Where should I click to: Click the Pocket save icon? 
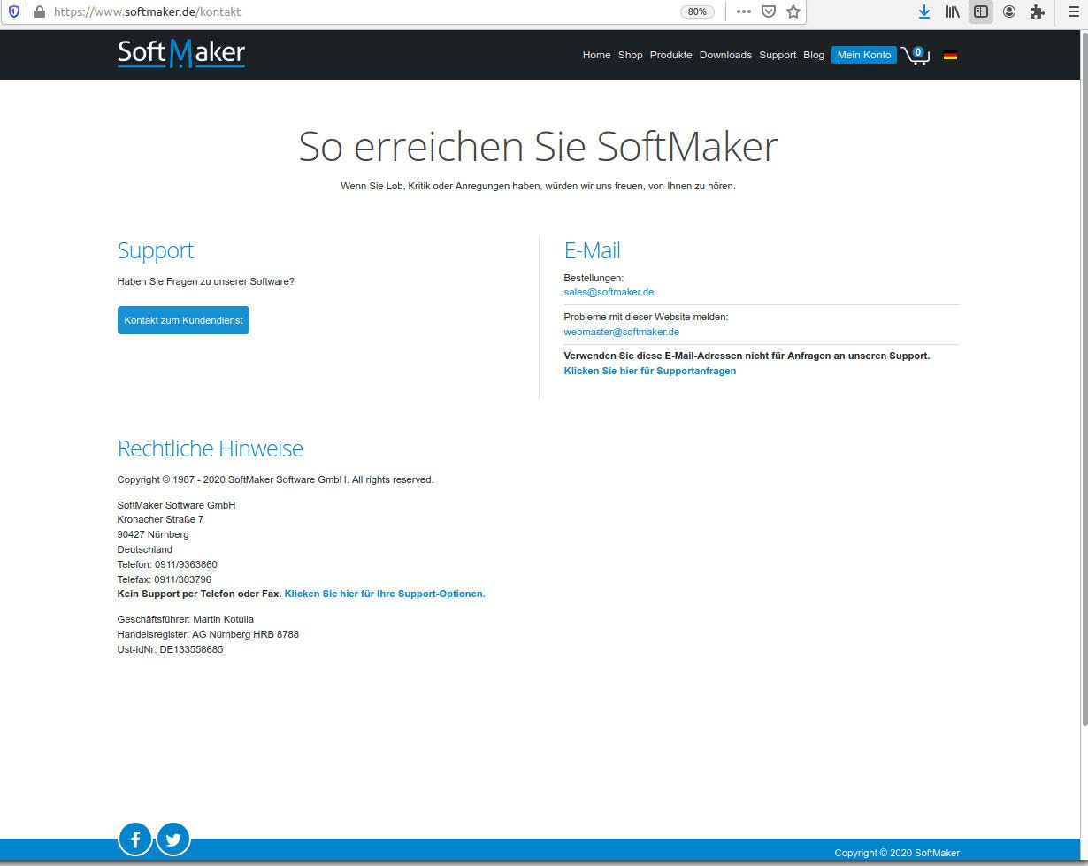point(769,11)
